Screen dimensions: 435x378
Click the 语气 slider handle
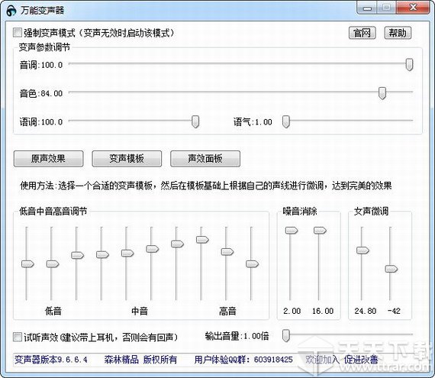coord(286,122)
